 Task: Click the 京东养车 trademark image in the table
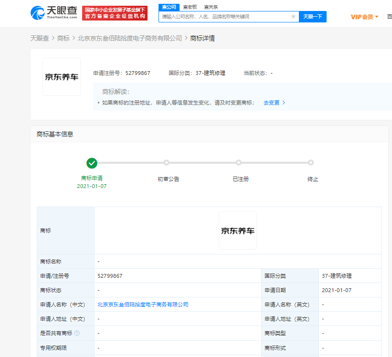tap(238, 231)
